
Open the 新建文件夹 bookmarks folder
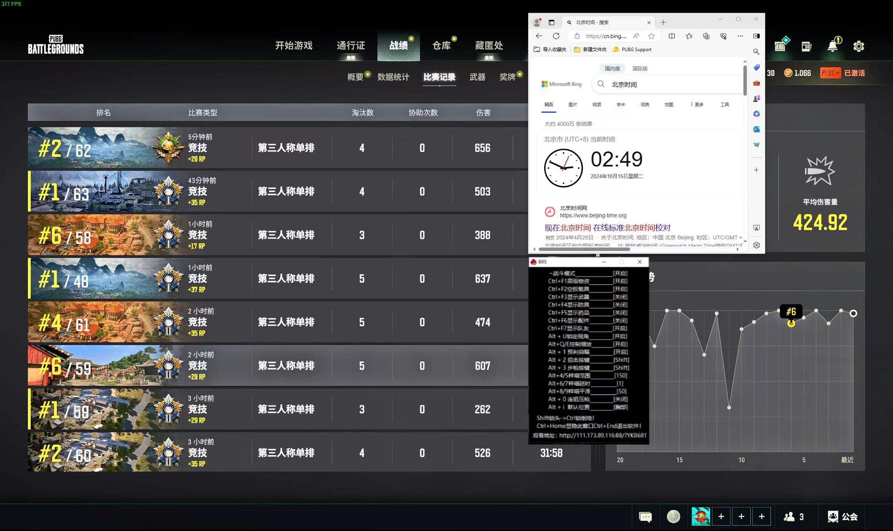[x=590, y=49]
